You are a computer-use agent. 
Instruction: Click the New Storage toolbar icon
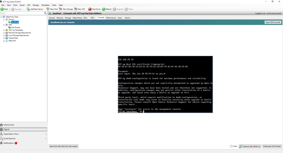click(61, 9)
